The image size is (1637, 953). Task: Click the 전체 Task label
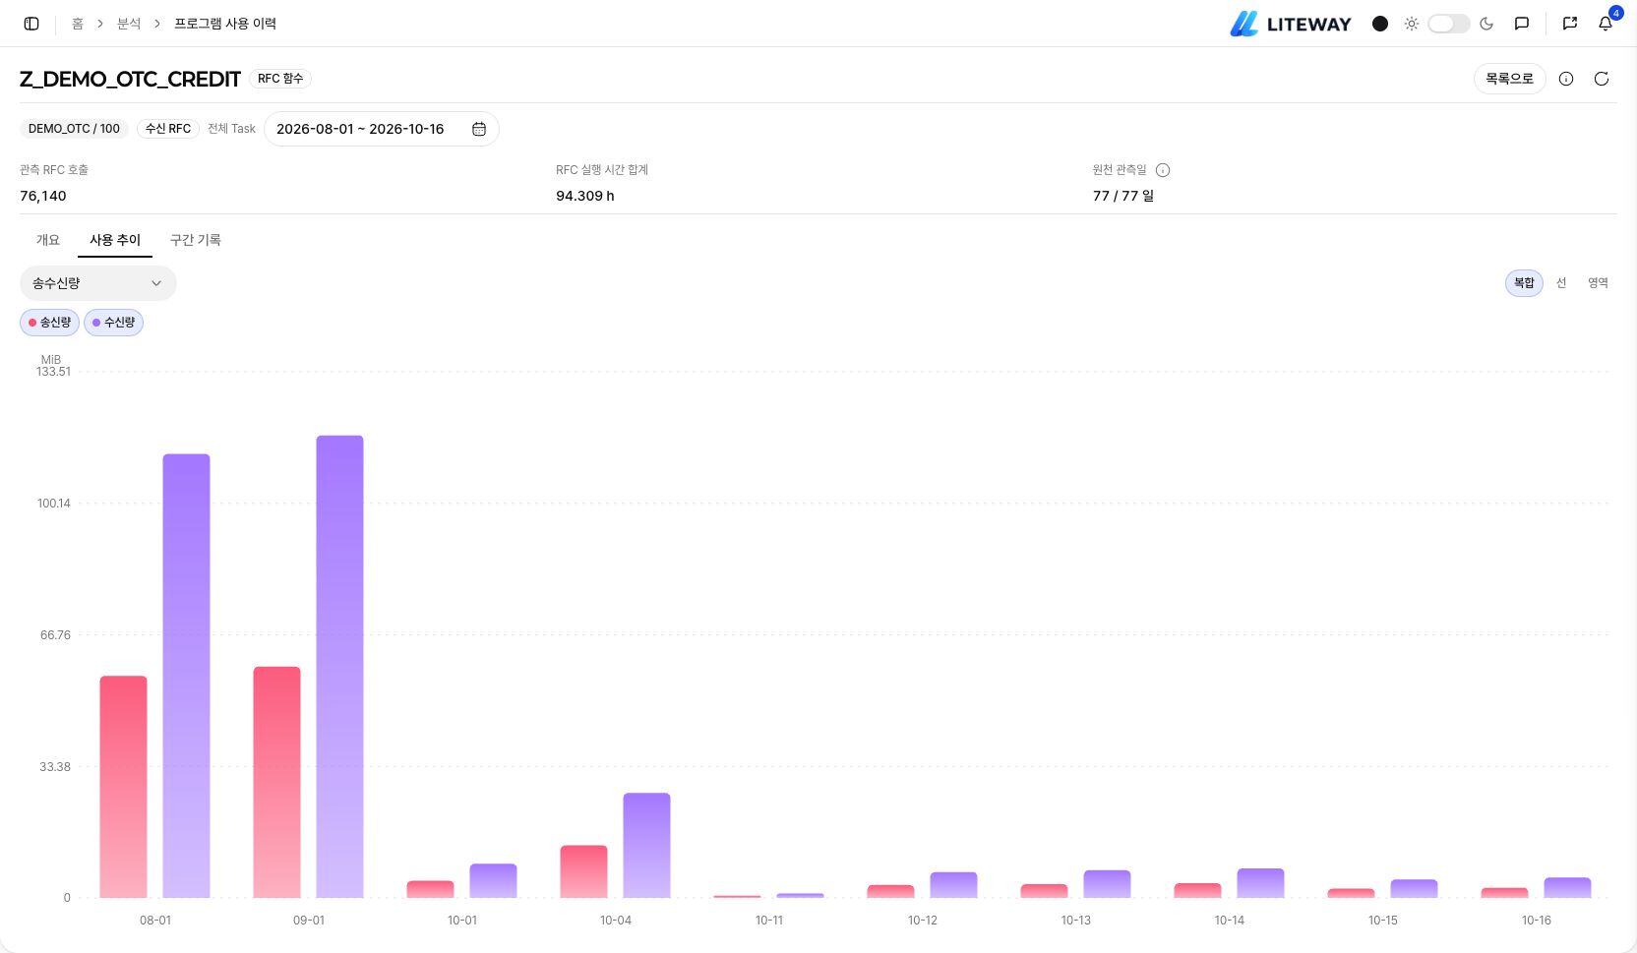[231, 129]
